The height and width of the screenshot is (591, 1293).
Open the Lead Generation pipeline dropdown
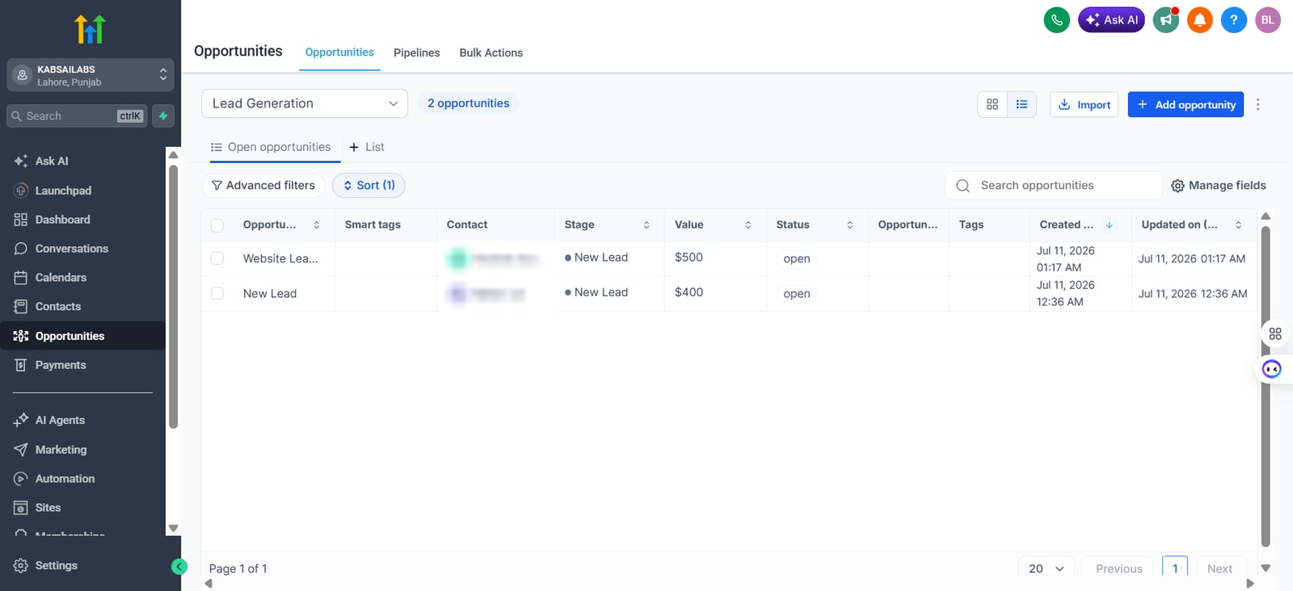pyautogui.click(x=305, y=103)
